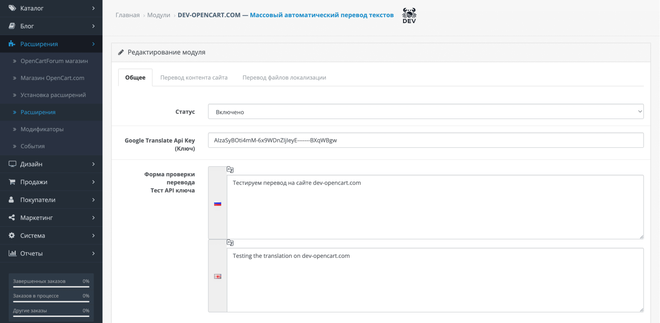Click the pencil icon beside Редактирование модуля
The height and width of the screenshot is (323, 660).
click(121, 52)
